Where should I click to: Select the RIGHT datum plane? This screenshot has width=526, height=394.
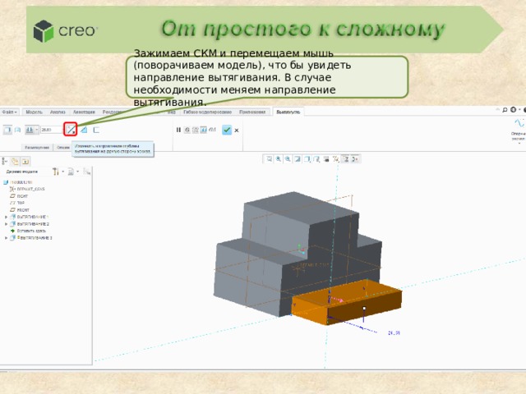pos(20,196)
